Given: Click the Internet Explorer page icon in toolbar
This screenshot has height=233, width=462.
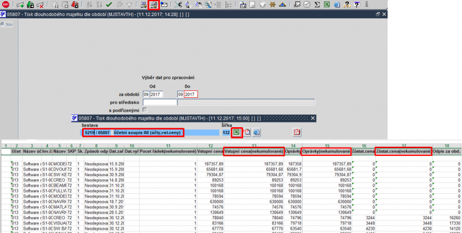Looking at the screenshot, I should point(337,5).
